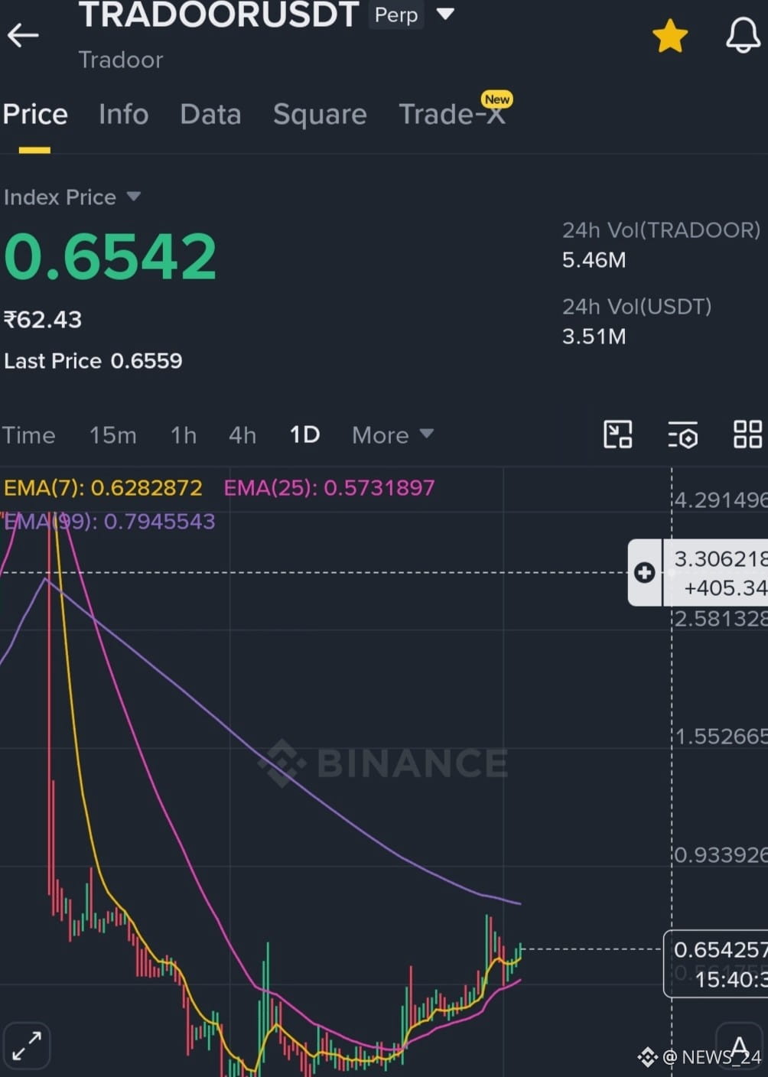Open the Trade-X tab

coord(452,114)
